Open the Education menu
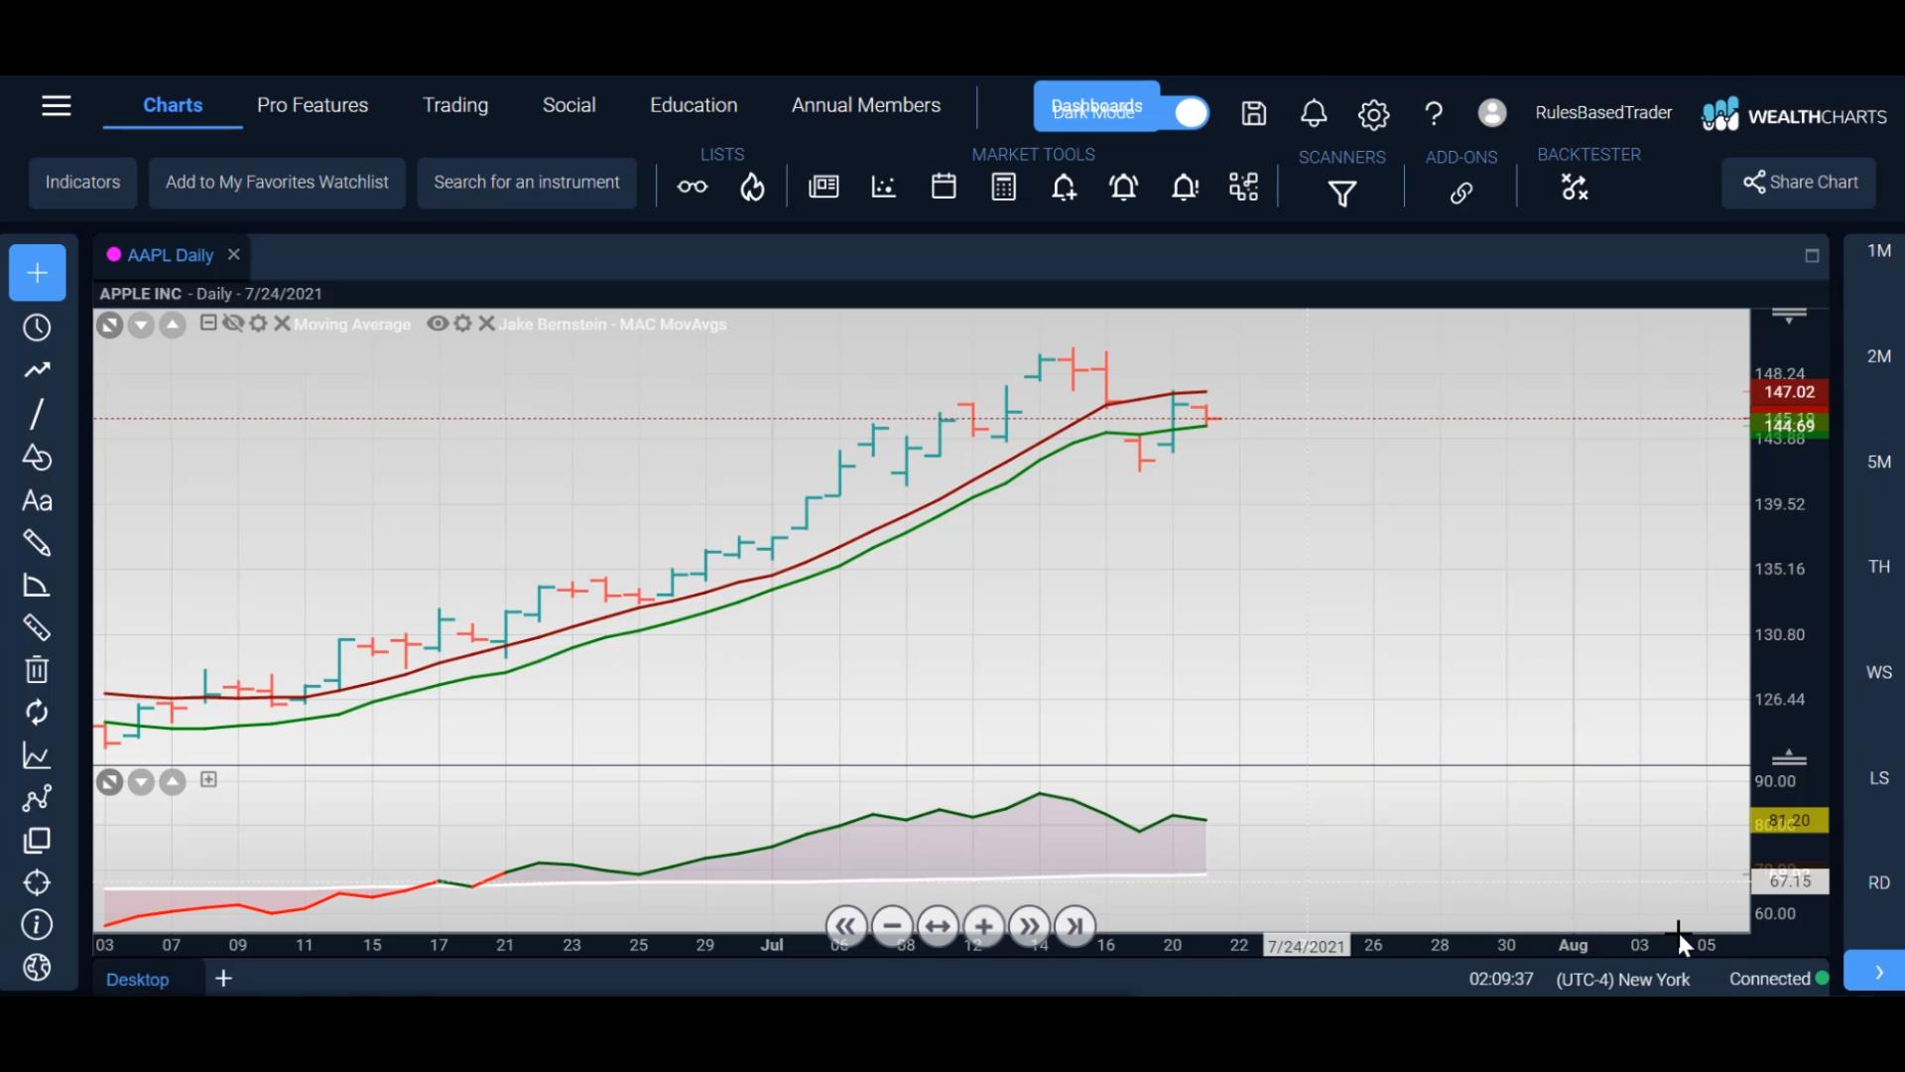 694,105
